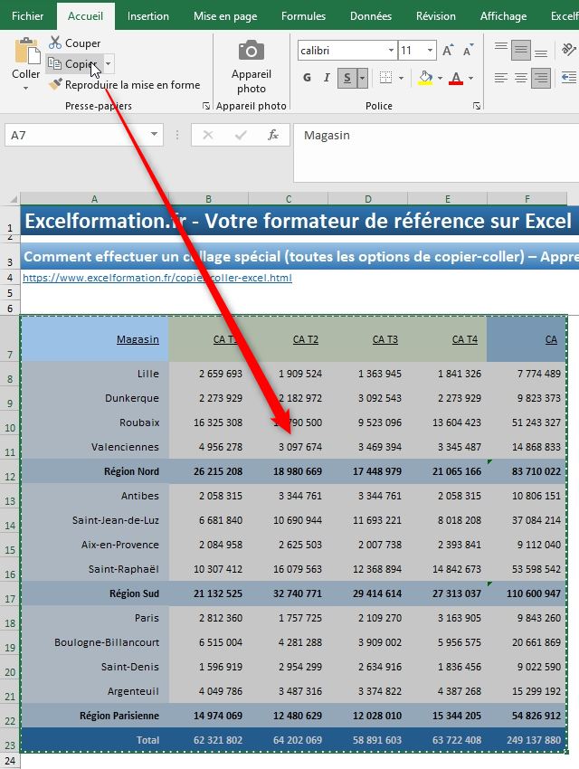Screen dimensions: 579x769
Task: Switch to the Mise en page tab
Action: [x=225, y=15]
